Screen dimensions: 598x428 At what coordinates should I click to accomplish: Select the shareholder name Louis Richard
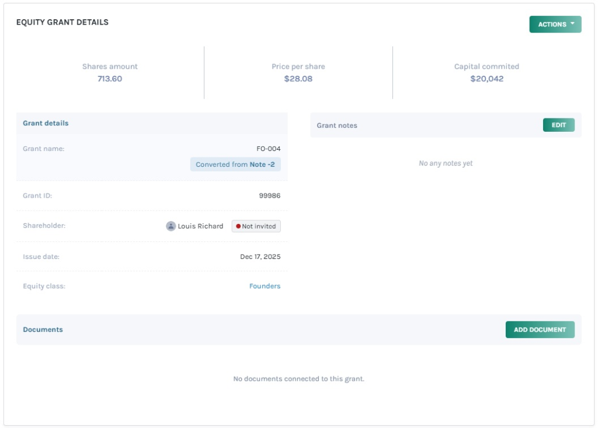(x=200, y=226)
